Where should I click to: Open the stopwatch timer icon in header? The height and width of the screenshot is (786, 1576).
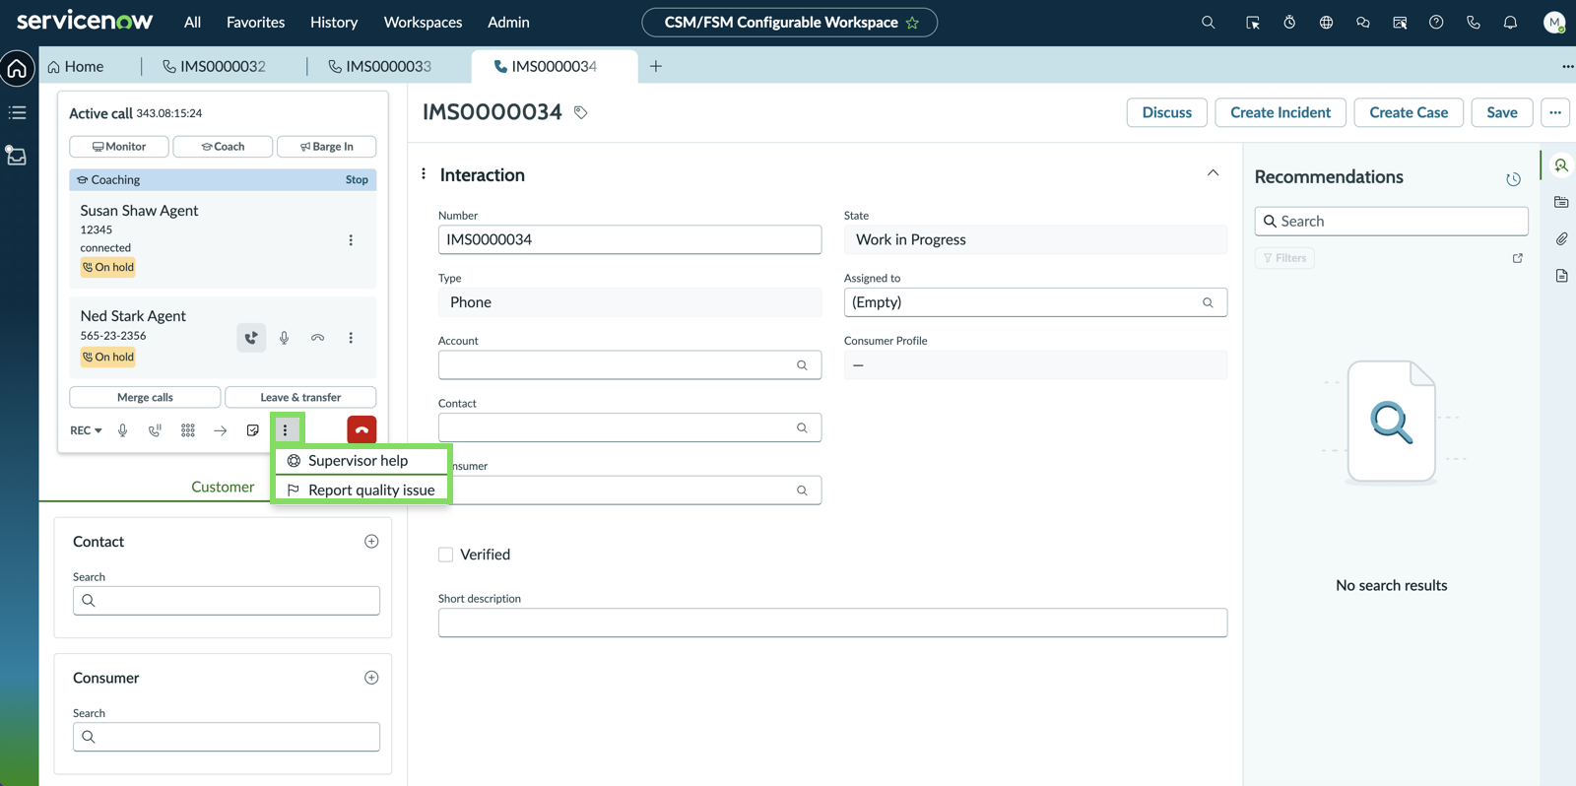point(1289,22)
